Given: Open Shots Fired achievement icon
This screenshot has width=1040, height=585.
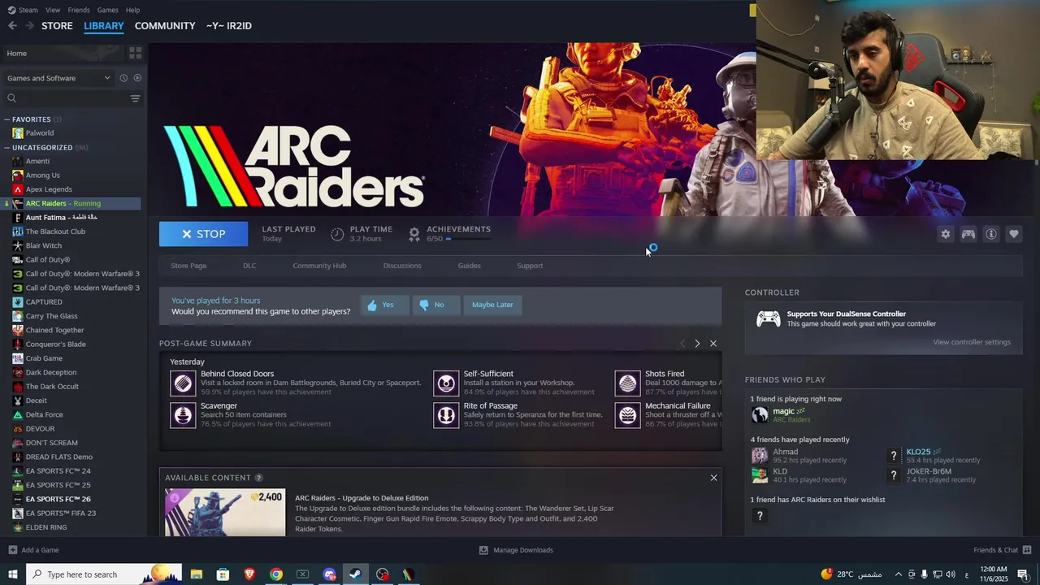Looking at the screenshot, I should pyautogui.click(x=627, y=383).
